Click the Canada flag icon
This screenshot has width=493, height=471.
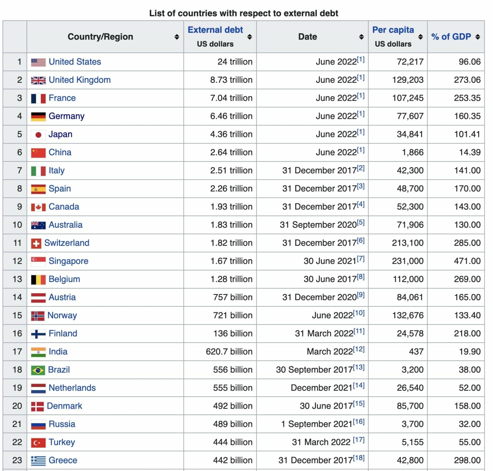click(38, 207)
